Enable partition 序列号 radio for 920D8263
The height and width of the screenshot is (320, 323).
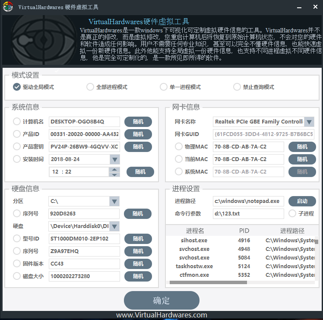17,213
